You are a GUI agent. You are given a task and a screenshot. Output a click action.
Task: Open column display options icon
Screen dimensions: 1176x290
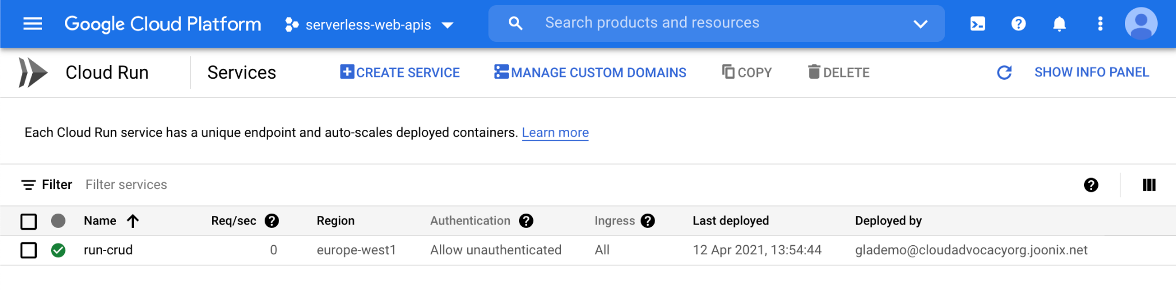1148,185
